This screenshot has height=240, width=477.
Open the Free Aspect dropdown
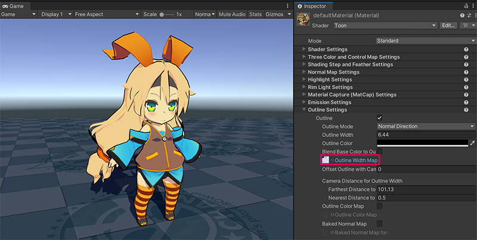tap(107, 14)
